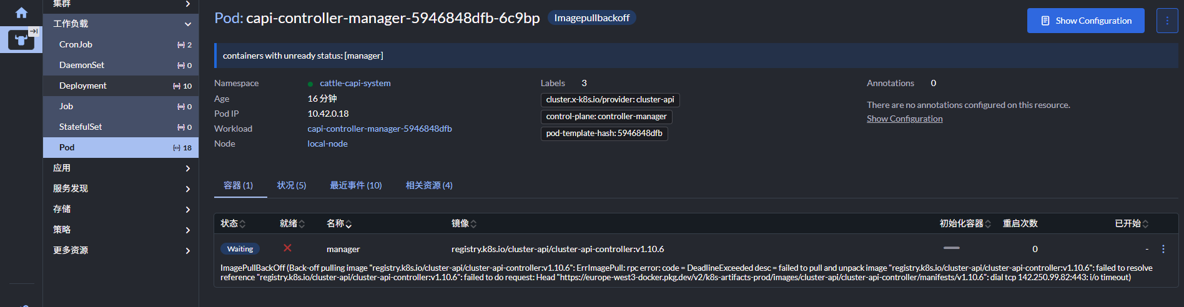1184x307 pixels.
Task: Click the home icon in sidebar
Action: 21,13
